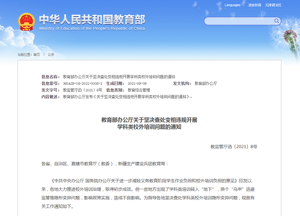Image resolution: width=300 pixels, height=216 pixels.
Task: Click the 生成日期 label
Action: point(115,83)
